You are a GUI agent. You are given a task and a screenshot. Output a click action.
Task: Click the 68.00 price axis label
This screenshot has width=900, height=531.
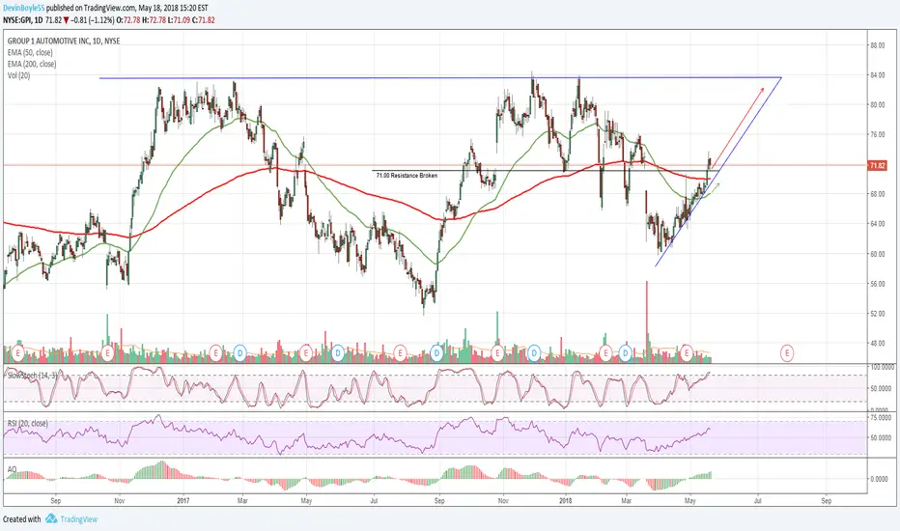(877, 194)
